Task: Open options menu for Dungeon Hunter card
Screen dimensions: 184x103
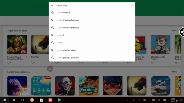Action: (26, 57)
